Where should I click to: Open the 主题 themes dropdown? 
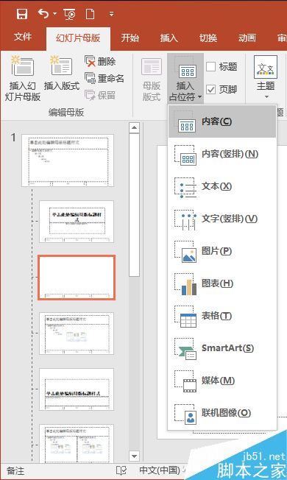[x=266, y=78]
